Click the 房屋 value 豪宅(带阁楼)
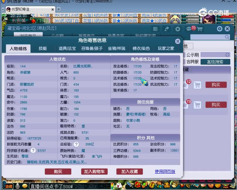 tap(136, 114)
